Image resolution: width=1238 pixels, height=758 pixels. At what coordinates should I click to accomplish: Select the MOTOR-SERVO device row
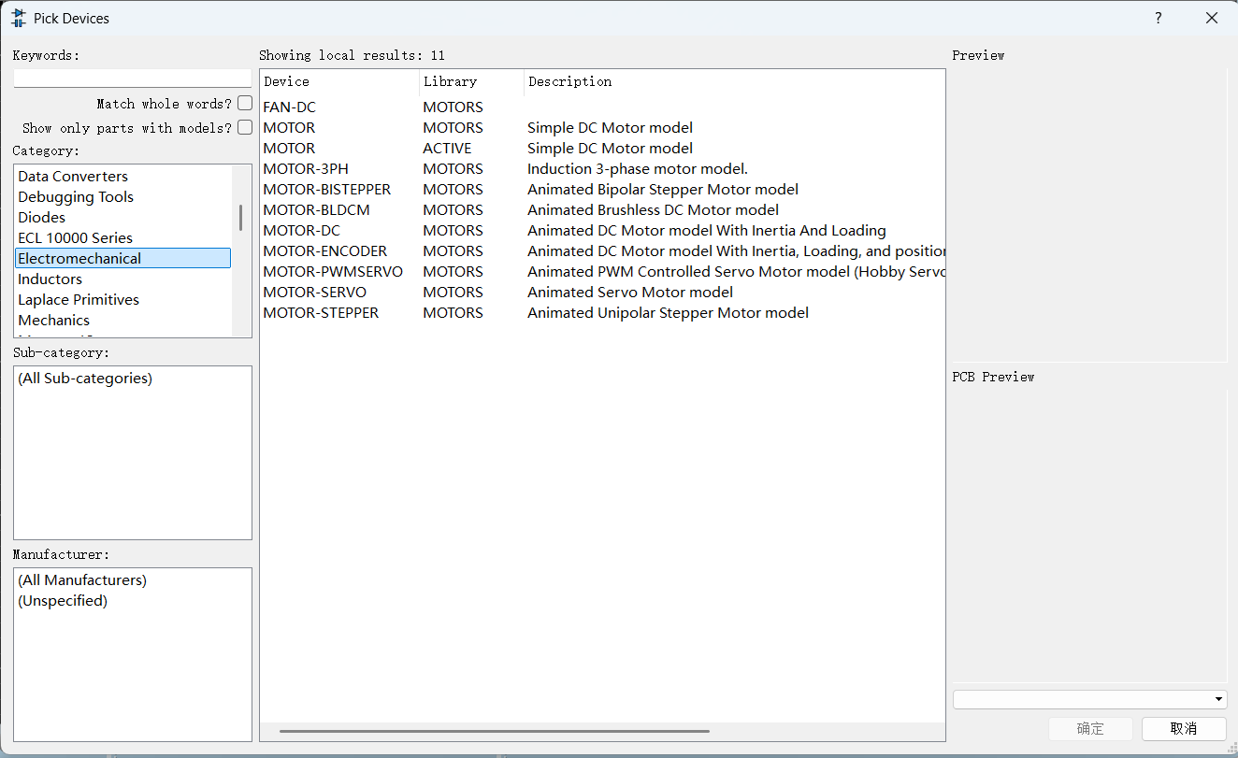(602, 292)
